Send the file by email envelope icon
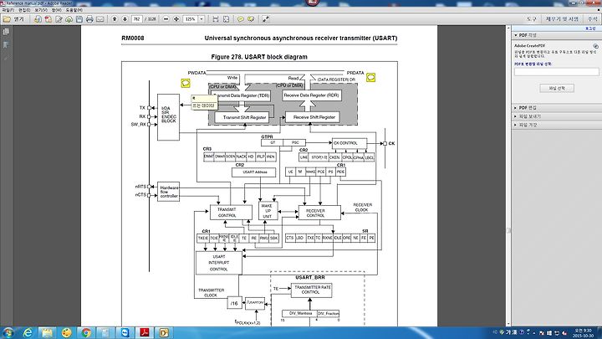Screen dimensions: 602x339 [99, 18]
